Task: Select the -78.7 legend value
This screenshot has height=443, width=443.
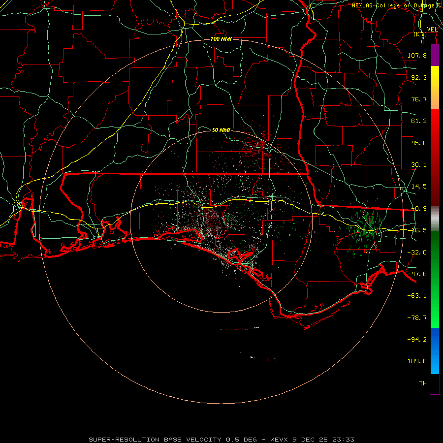Action: click(417, 318)
